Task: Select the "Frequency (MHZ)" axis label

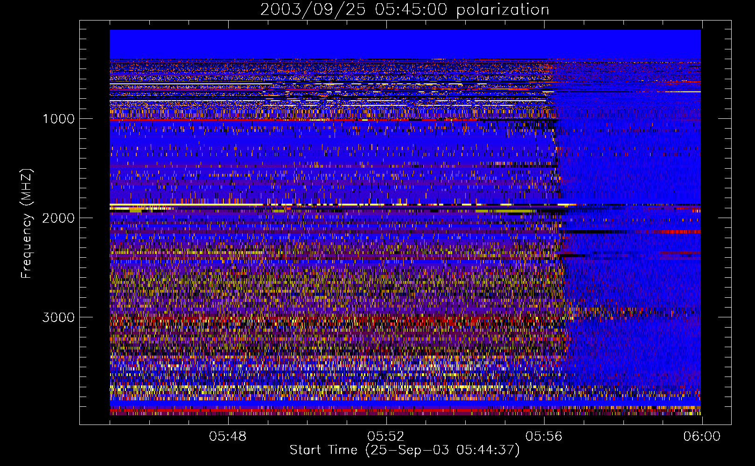Action: pos(27,224)
